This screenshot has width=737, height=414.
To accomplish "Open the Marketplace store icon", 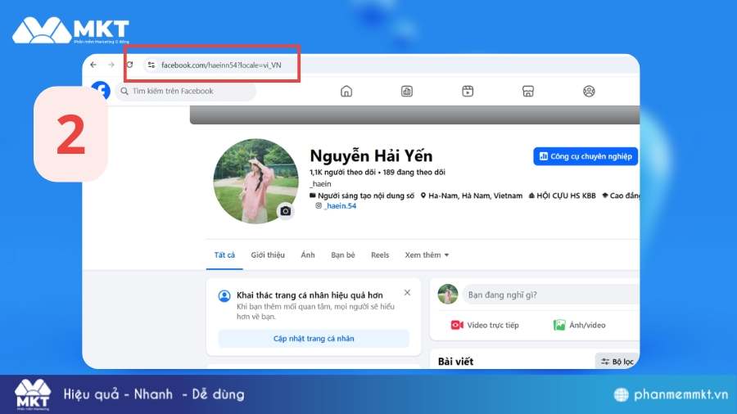I will (x=528, y=91).
